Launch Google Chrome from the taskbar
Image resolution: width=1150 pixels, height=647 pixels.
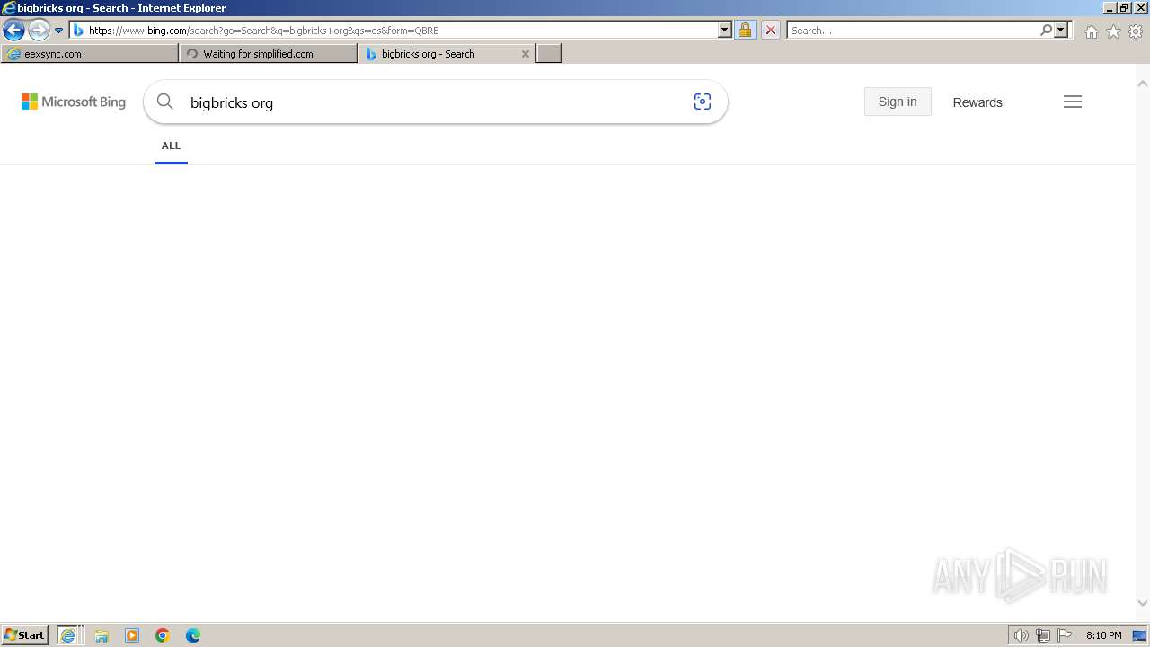[163, 635]
